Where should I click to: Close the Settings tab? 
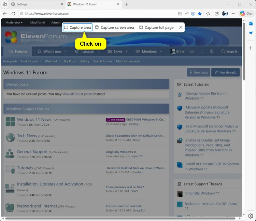62,4
